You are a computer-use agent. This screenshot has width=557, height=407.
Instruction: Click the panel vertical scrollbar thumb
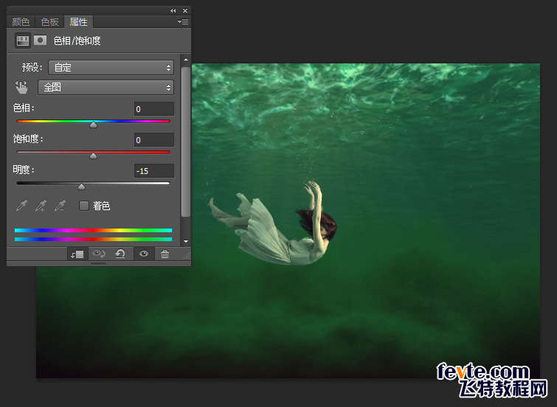click(186, 142)
